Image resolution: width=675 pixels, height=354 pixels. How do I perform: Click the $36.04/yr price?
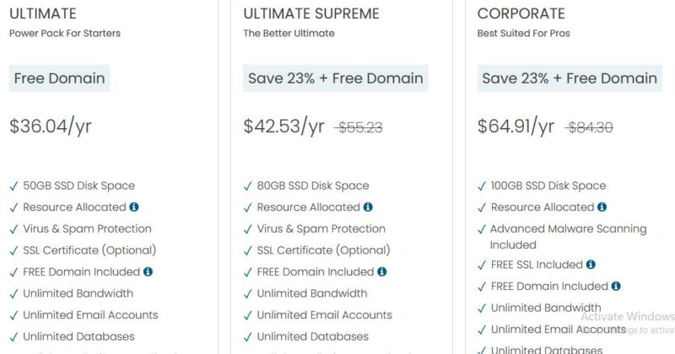(x=51, y=126)
